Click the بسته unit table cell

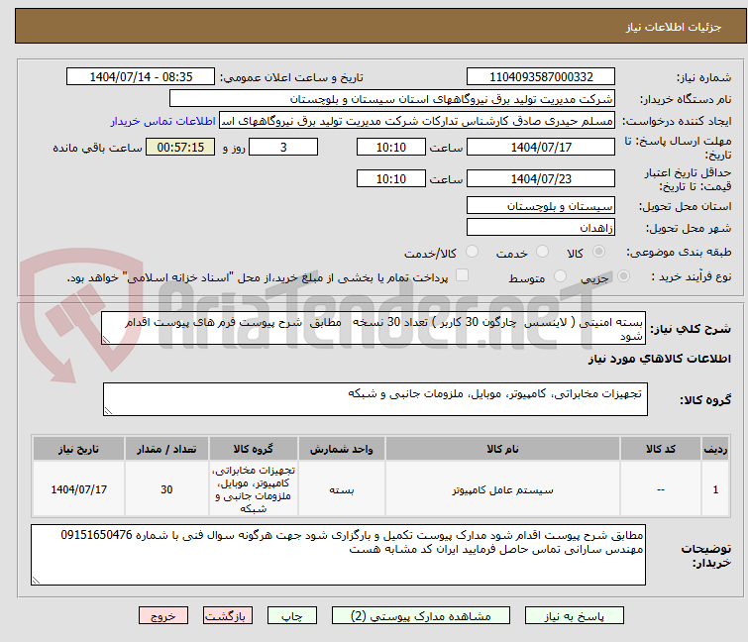(342, 489)
